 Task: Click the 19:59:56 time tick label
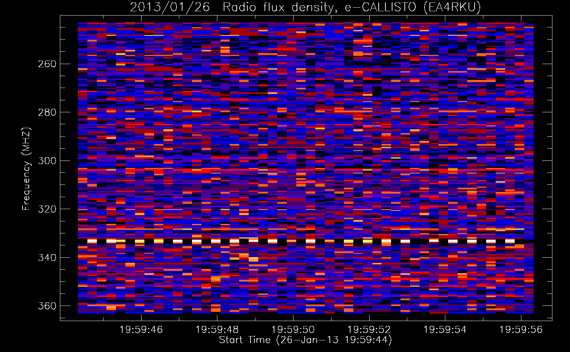521,330
